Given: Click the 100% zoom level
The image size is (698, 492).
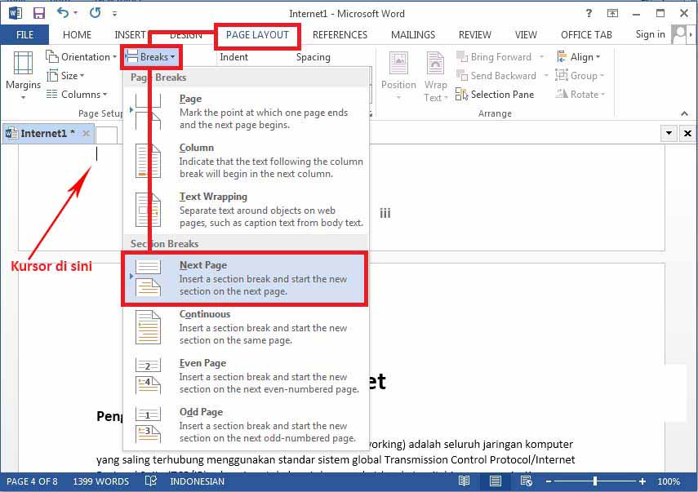Looking at the screenshot, I should pyautogui.click(x=668, y=481).
